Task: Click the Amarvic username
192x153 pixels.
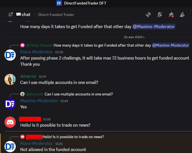Action: tap(28, 76)
